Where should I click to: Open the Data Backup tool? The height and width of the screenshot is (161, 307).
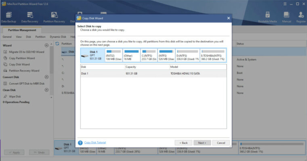click(8, 17)
